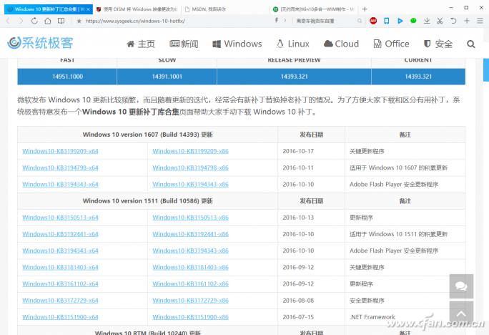Open the ABP ad blocker extension
Viewport: 489px width, 335px height.
373,21
